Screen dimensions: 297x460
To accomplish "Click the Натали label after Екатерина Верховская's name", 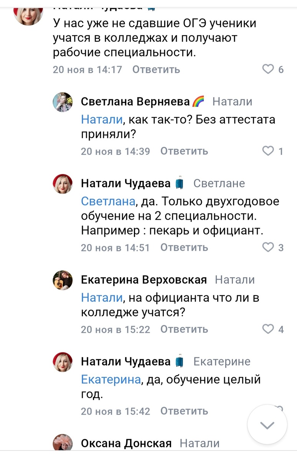I will coord(236,279).
